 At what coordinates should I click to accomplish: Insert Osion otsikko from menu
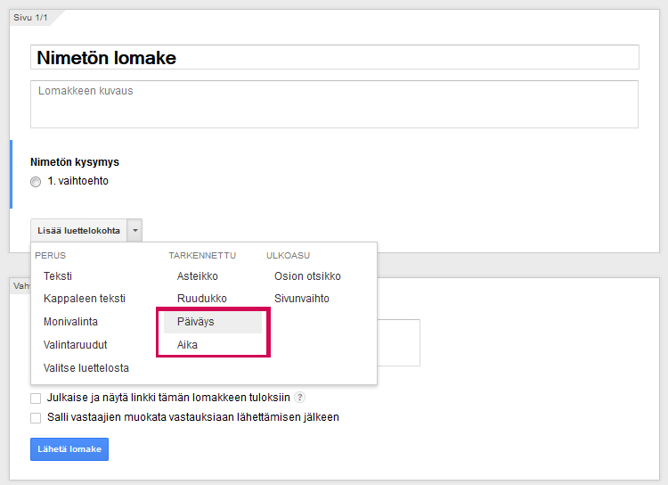click(x=307, y=276)
